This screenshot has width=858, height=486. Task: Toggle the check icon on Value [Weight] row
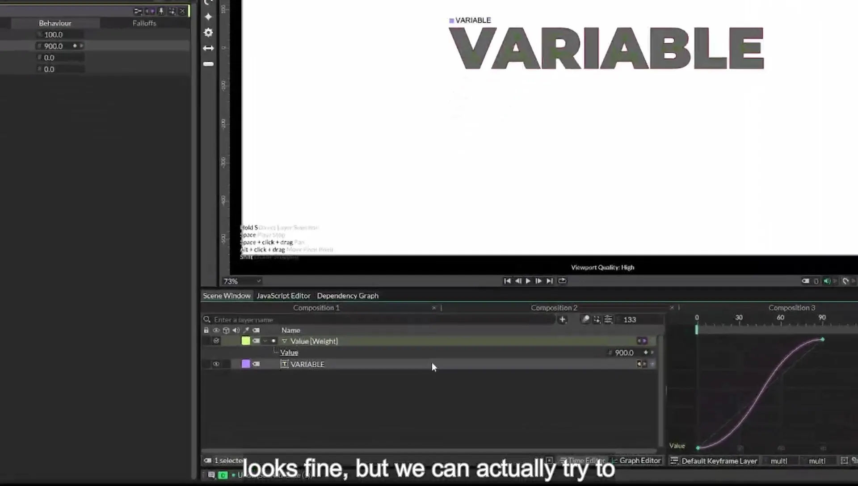tap(216, 341)
